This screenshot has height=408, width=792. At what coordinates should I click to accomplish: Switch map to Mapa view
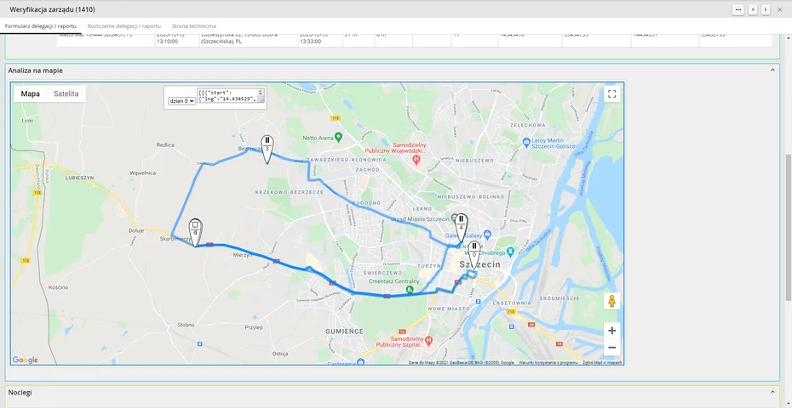(x=31, y=93)
